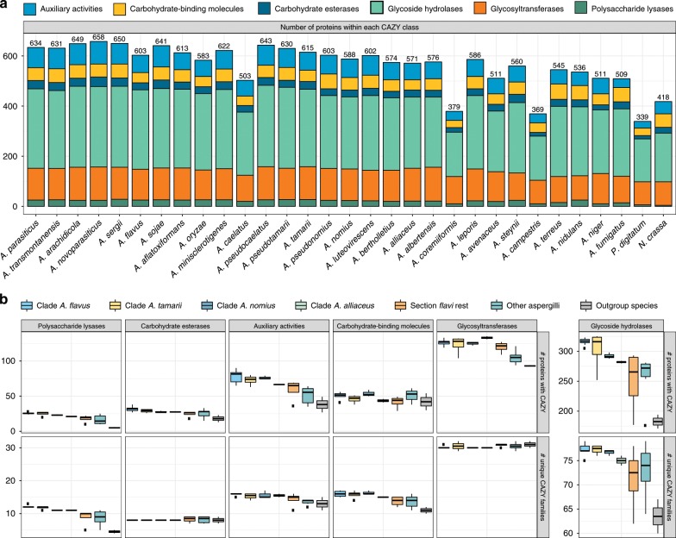
Task: Click the Clade A. flavus boxplot legend icon
Action: click(28, 304)
